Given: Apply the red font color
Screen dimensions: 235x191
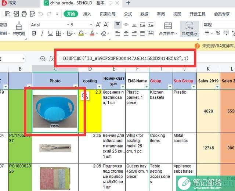Looking at the screenshot, I should tap(92, 33).
